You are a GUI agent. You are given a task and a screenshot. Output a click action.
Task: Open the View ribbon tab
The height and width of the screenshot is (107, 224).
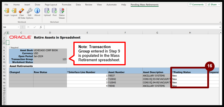[99, 5]
